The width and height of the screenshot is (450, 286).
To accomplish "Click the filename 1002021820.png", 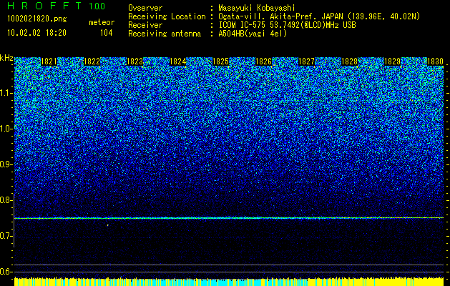I will point(37,19).
